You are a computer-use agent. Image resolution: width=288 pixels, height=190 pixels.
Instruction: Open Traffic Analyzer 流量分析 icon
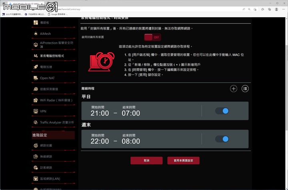(x=36, y=122)
